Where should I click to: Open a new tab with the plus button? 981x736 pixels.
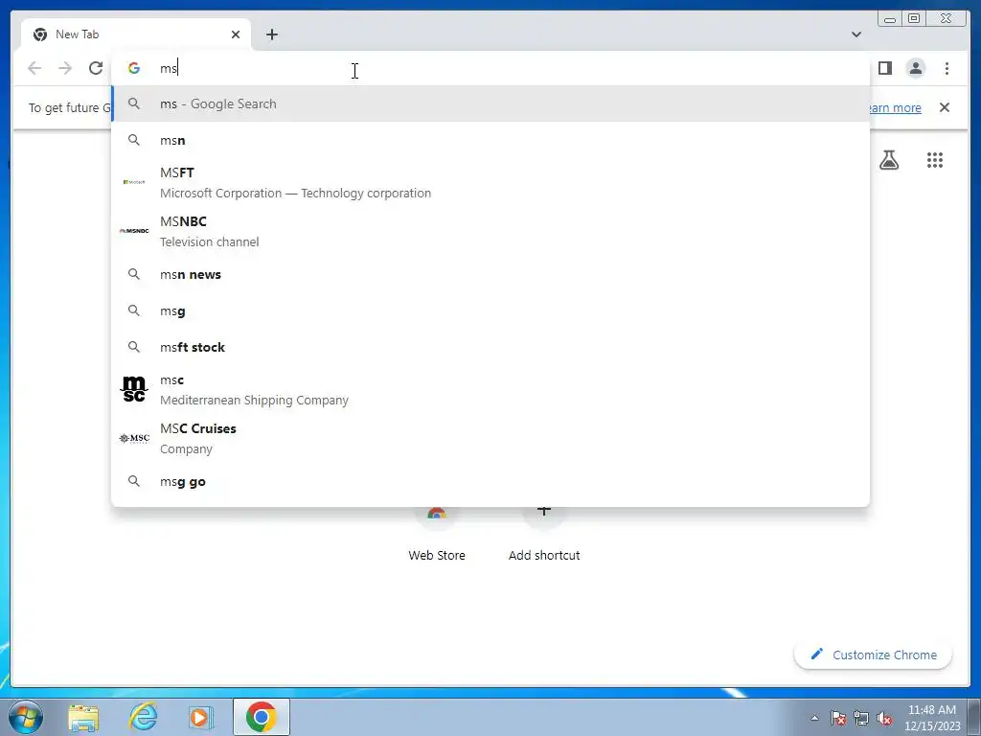point(271,34)
